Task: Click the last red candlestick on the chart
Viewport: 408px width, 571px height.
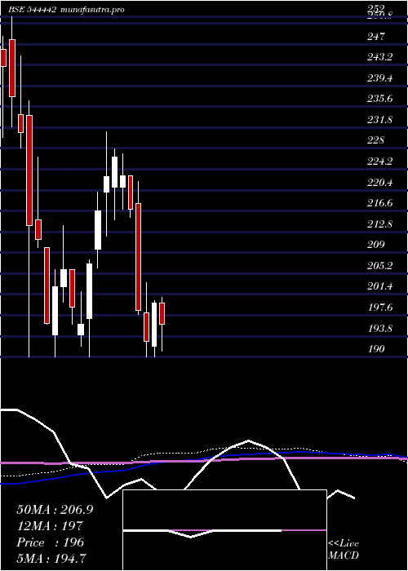Action: [x=162, y=313]
